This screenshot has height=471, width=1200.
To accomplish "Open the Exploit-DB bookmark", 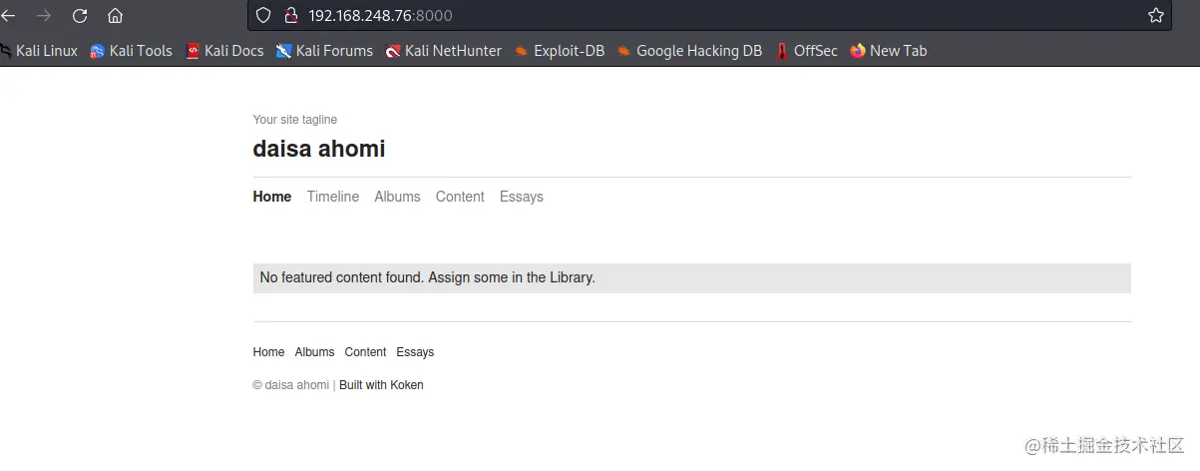I will tap(560, 50).
